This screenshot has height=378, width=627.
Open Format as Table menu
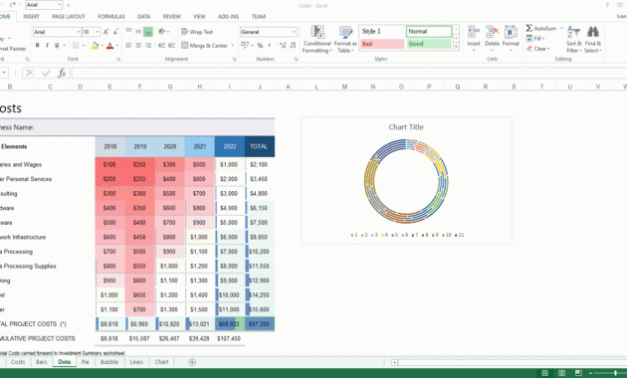(x=345, y=39)
